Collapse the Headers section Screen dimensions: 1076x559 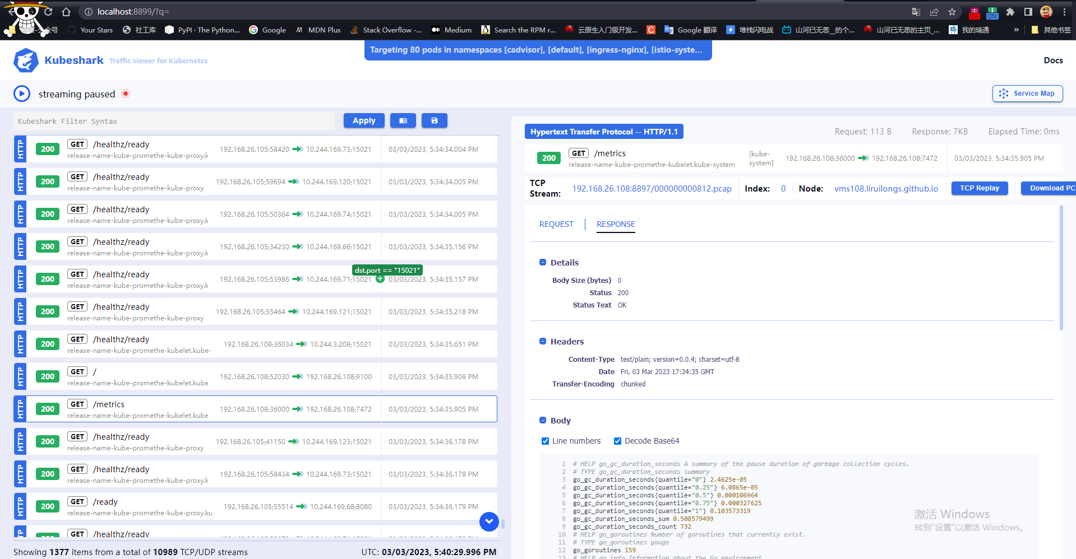pos(543,341)
